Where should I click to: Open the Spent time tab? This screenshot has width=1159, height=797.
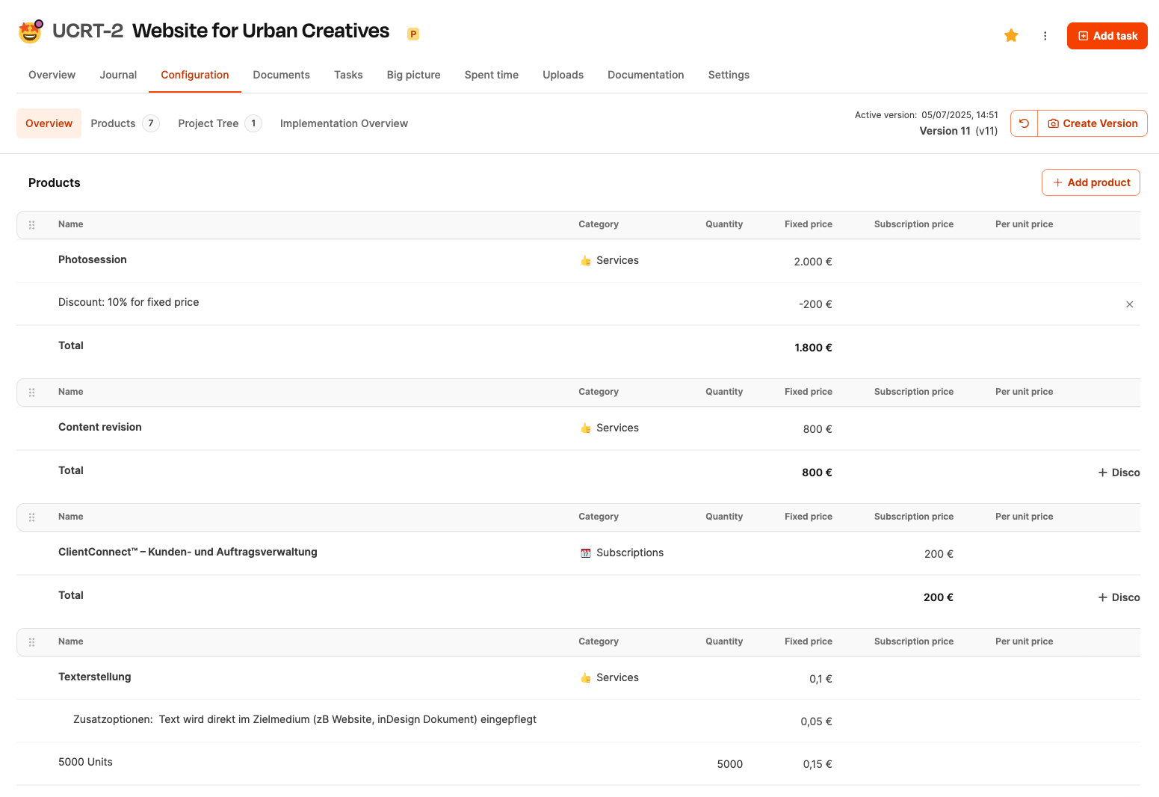tap(491, 75)
